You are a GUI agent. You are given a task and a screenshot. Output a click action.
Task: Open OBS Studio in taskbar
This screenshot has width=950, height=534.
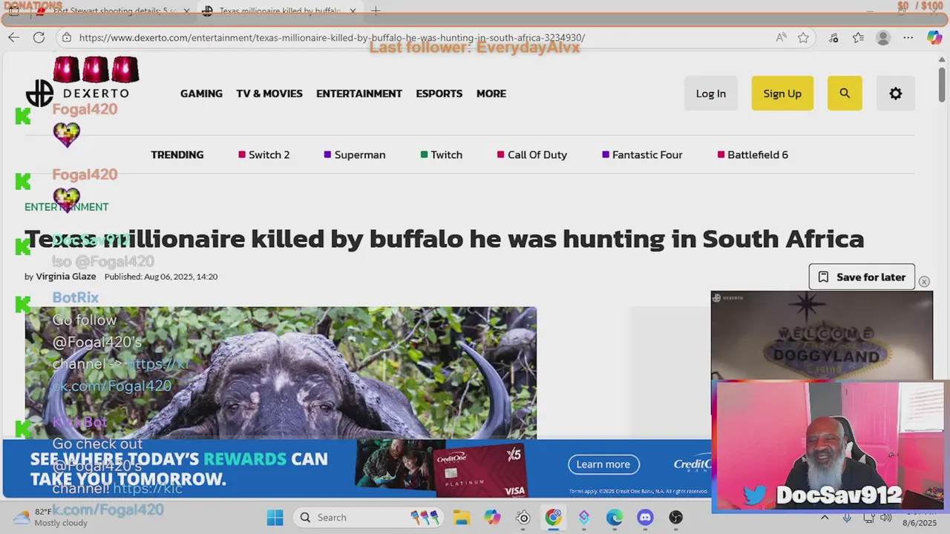(675, 518)
